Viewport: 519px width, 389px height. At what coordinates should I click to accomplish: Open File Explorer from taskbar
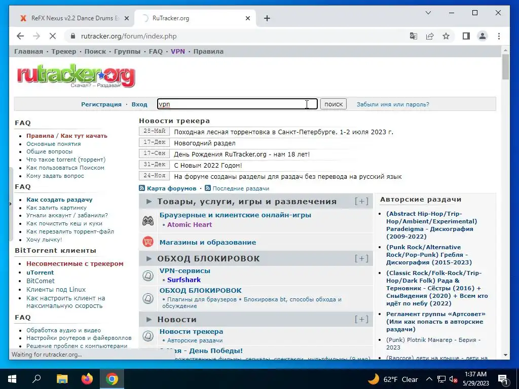pyautogui.click(x=62, y=379)
